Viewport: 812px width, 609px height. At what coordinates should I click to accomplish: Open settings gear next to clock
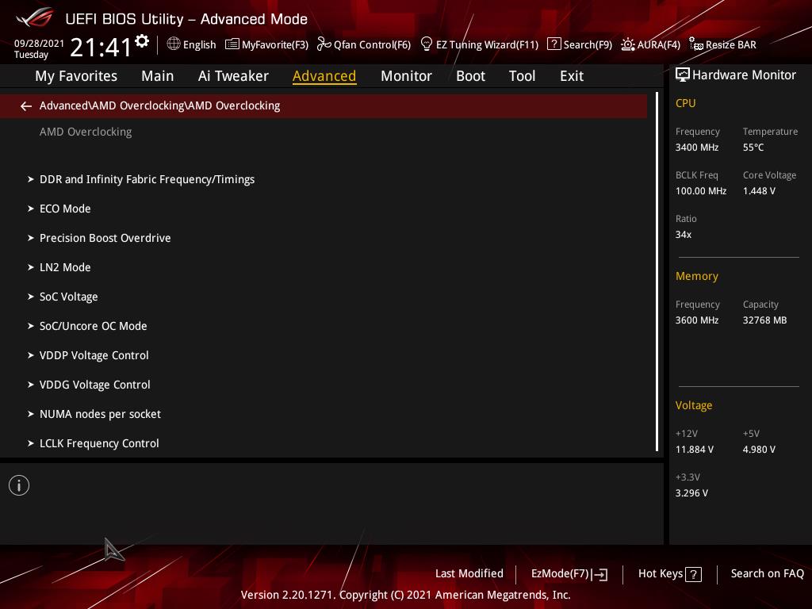point(142,41)
